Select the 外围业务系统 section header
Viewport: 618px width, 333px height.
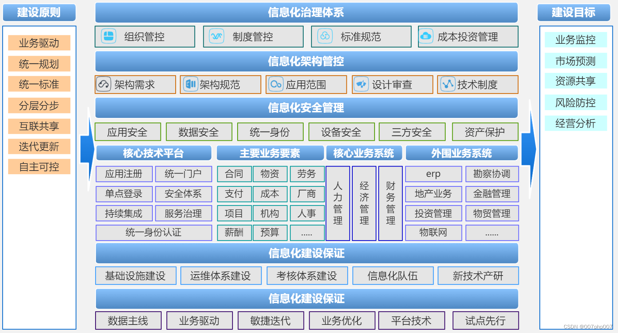click(x=462, y=153)
